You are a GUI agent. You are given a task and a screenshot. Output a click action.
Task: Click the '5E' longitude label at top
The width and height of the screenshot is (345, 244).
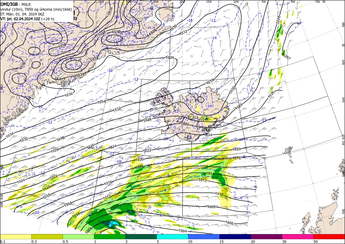[324, 2]
